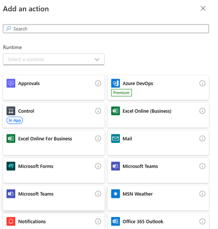Select the Microsoft Forms label
Viewport: 218px width, 229px height.
coord(36,166)
